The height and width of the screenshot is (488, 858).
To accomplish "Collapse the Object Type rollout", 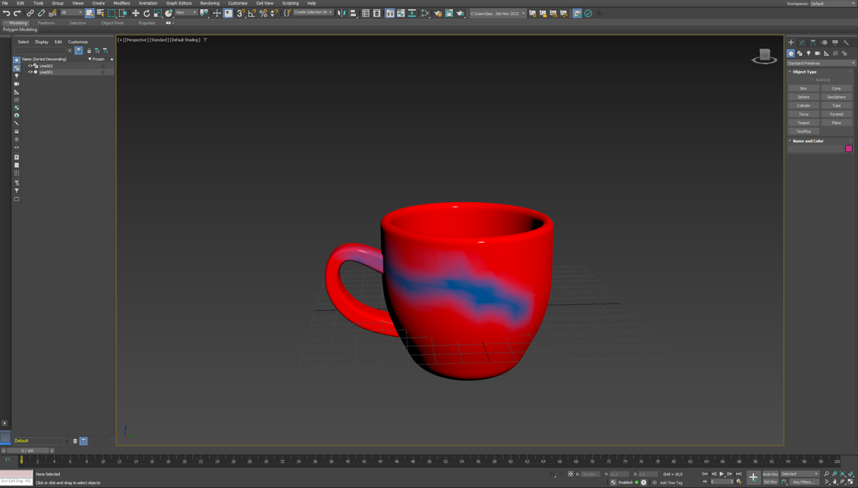I will pyautogui.click(x=791, y=71).
